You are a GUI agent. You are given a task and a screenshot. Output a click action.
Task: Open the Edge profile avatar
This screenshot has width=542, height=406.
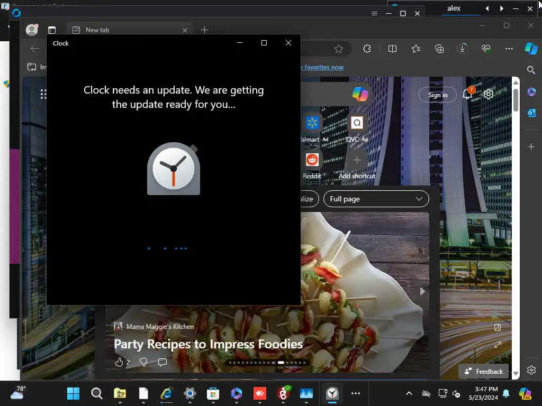pyautogui.click(x=32, y=30)
